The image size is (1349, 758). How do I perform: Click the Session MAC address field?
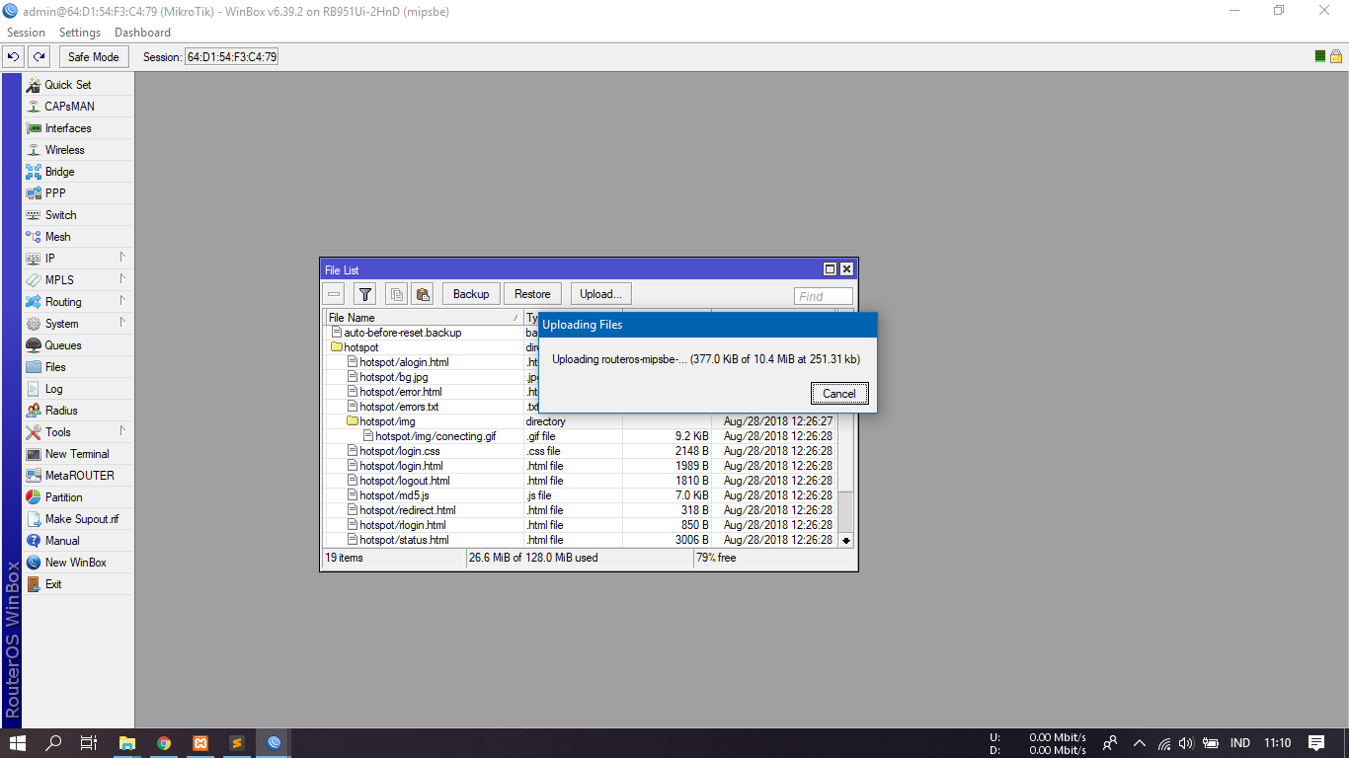pos(232,56)
